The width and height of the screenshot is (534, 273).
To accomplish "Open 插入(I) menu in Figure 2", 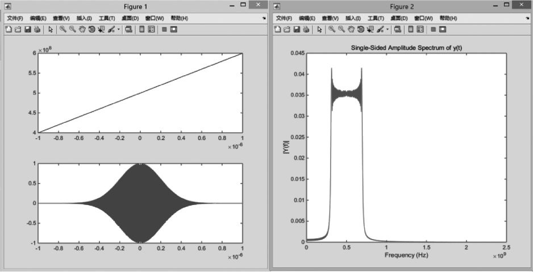I will 353,18.
